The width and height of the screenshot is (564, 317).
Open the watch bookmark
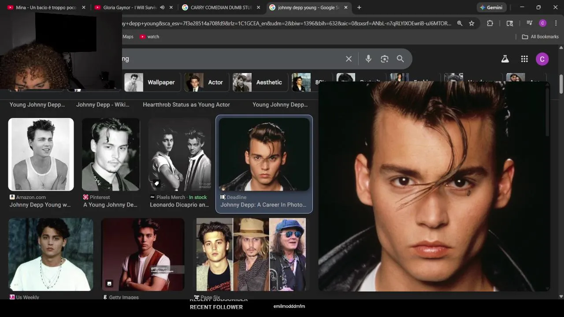[x=149, y=37]
